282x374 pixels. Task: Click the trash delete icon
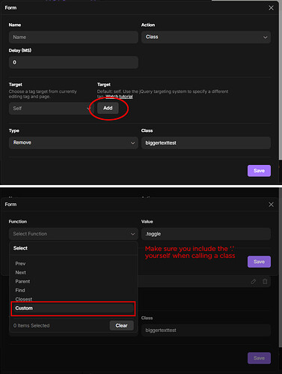click(x=265, y=282)
